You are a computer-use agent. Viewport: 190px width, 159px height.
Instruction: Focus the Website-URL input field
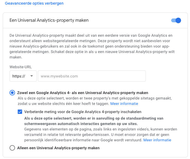click(x=92, y=76)
